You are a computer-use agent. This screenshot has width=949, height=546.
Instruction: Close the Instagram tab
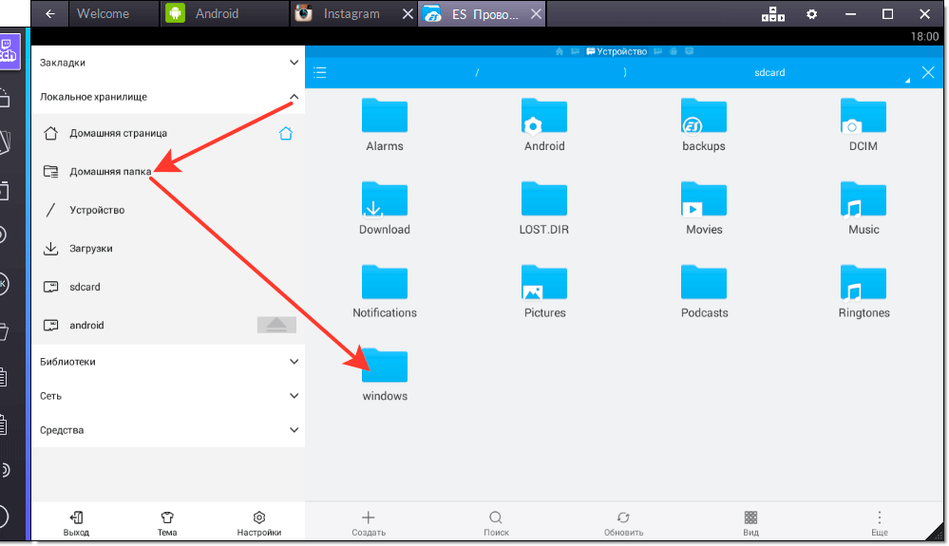point(408,13)
